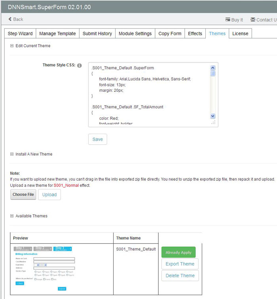Click the "color: Red;" CSS line

[109, 118]
